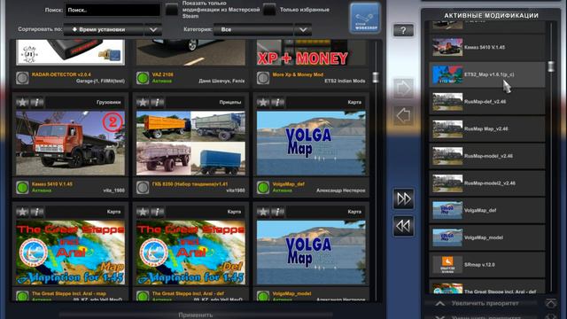Click the Увеличить приоритет button
The width and height of the screenshot is (567, 319).
485,303
